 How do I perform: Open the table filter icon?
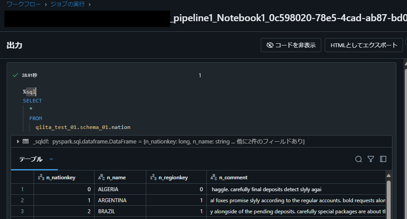coord(371,159)
